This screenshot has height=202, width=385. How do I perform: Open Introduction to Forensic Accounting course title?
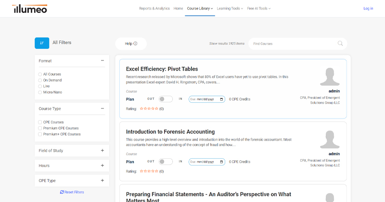170,132
